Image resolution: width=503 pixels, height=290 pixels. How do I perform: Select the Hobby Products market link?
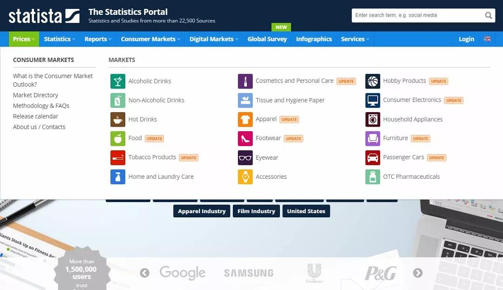(405, 81)
